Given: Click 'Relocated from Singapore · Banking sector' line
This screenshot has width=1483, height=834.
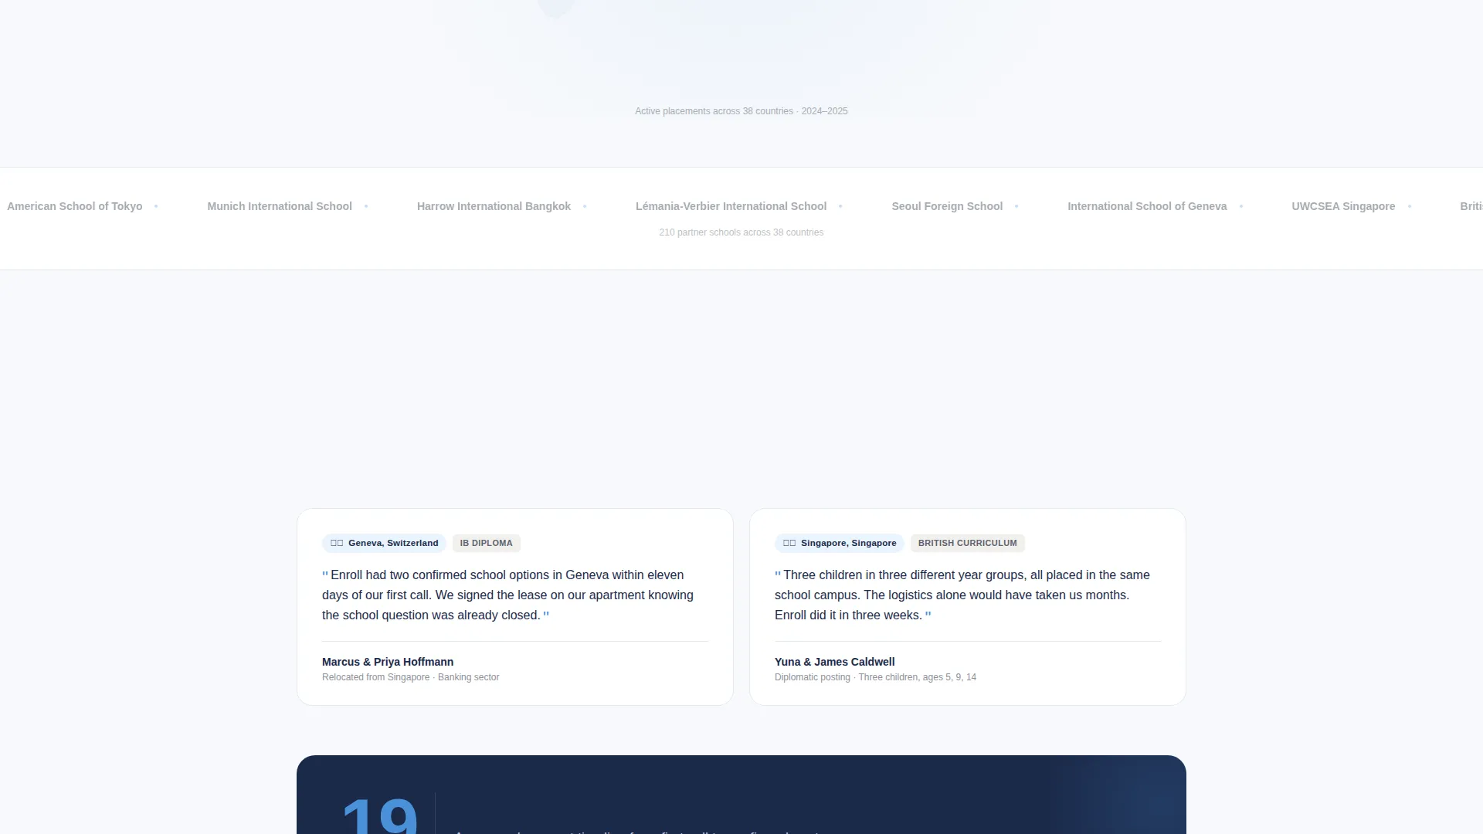Looking at the screenshot, I should pos(411,677).
